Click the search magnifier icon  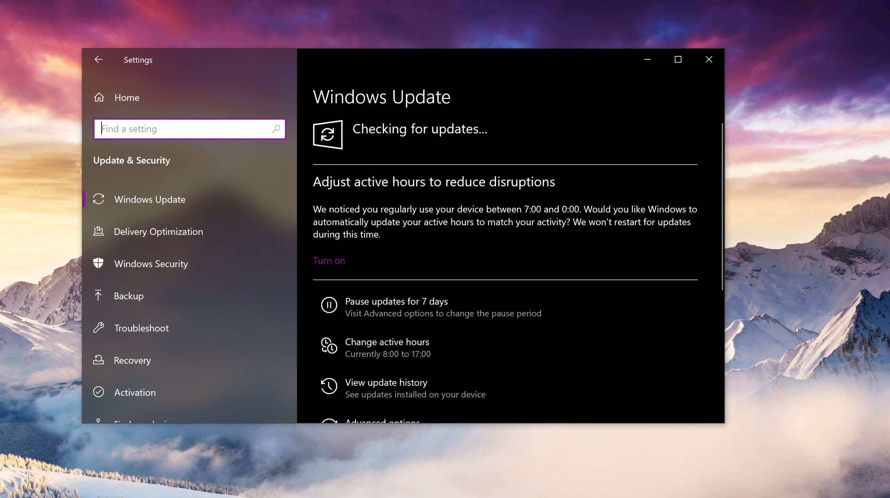click(x=276, y=129)
